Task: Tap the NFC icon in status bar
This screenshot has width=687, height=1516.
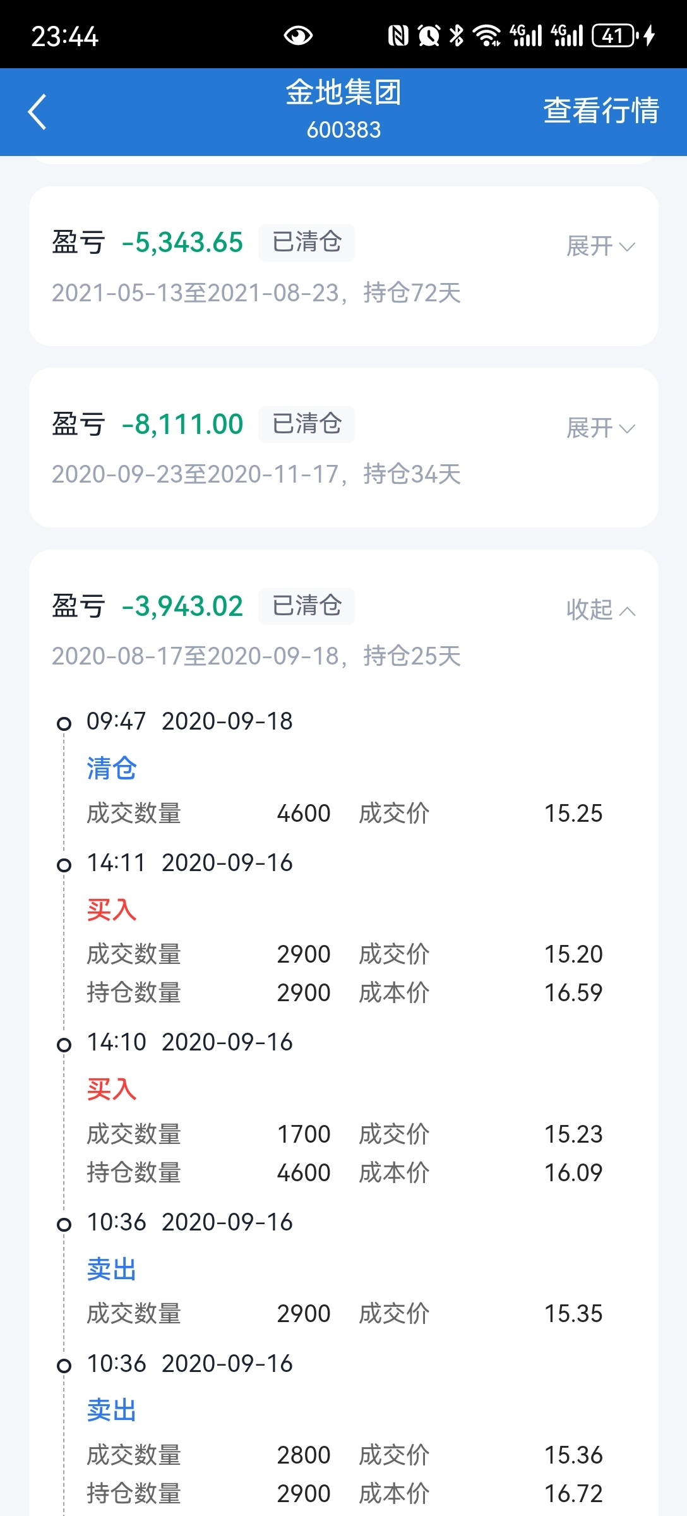Action: tap(398, 35)
